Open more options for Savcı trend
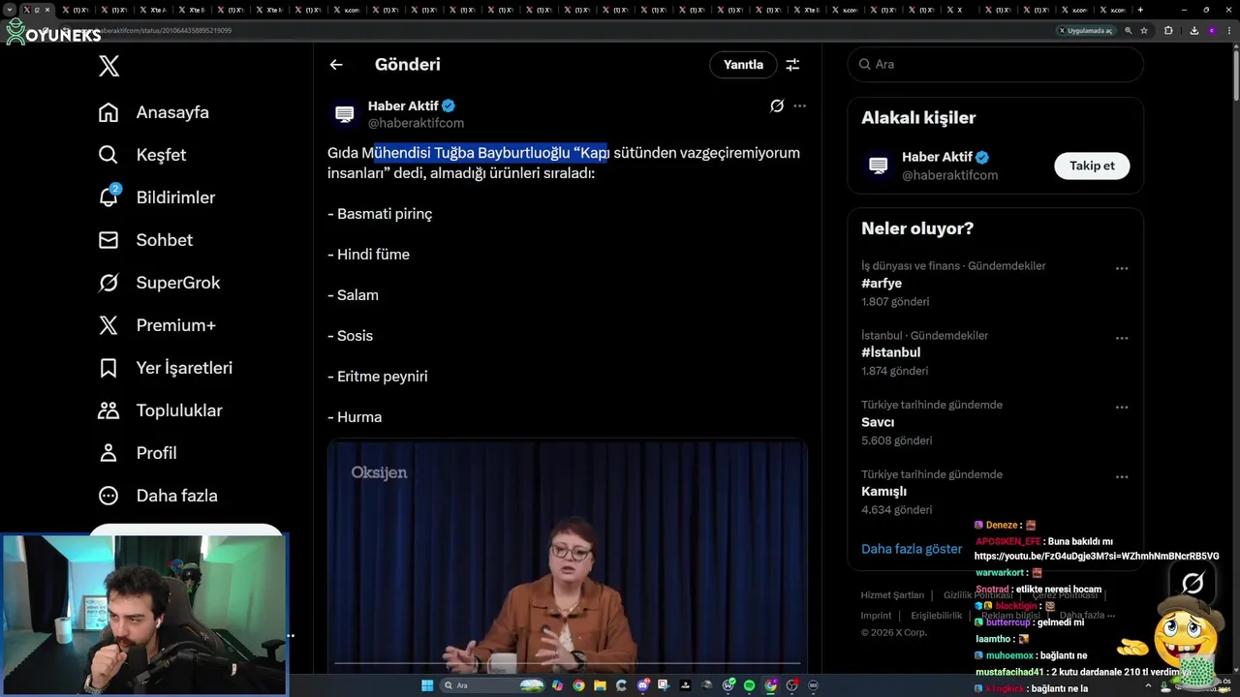 tap(1122, 408)
